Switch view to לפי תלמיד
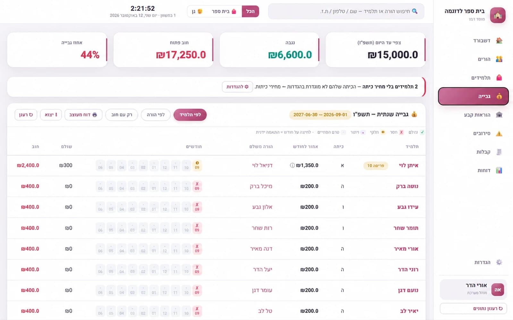The height and width of the screenshot is (320, 513). click(190, 115)
